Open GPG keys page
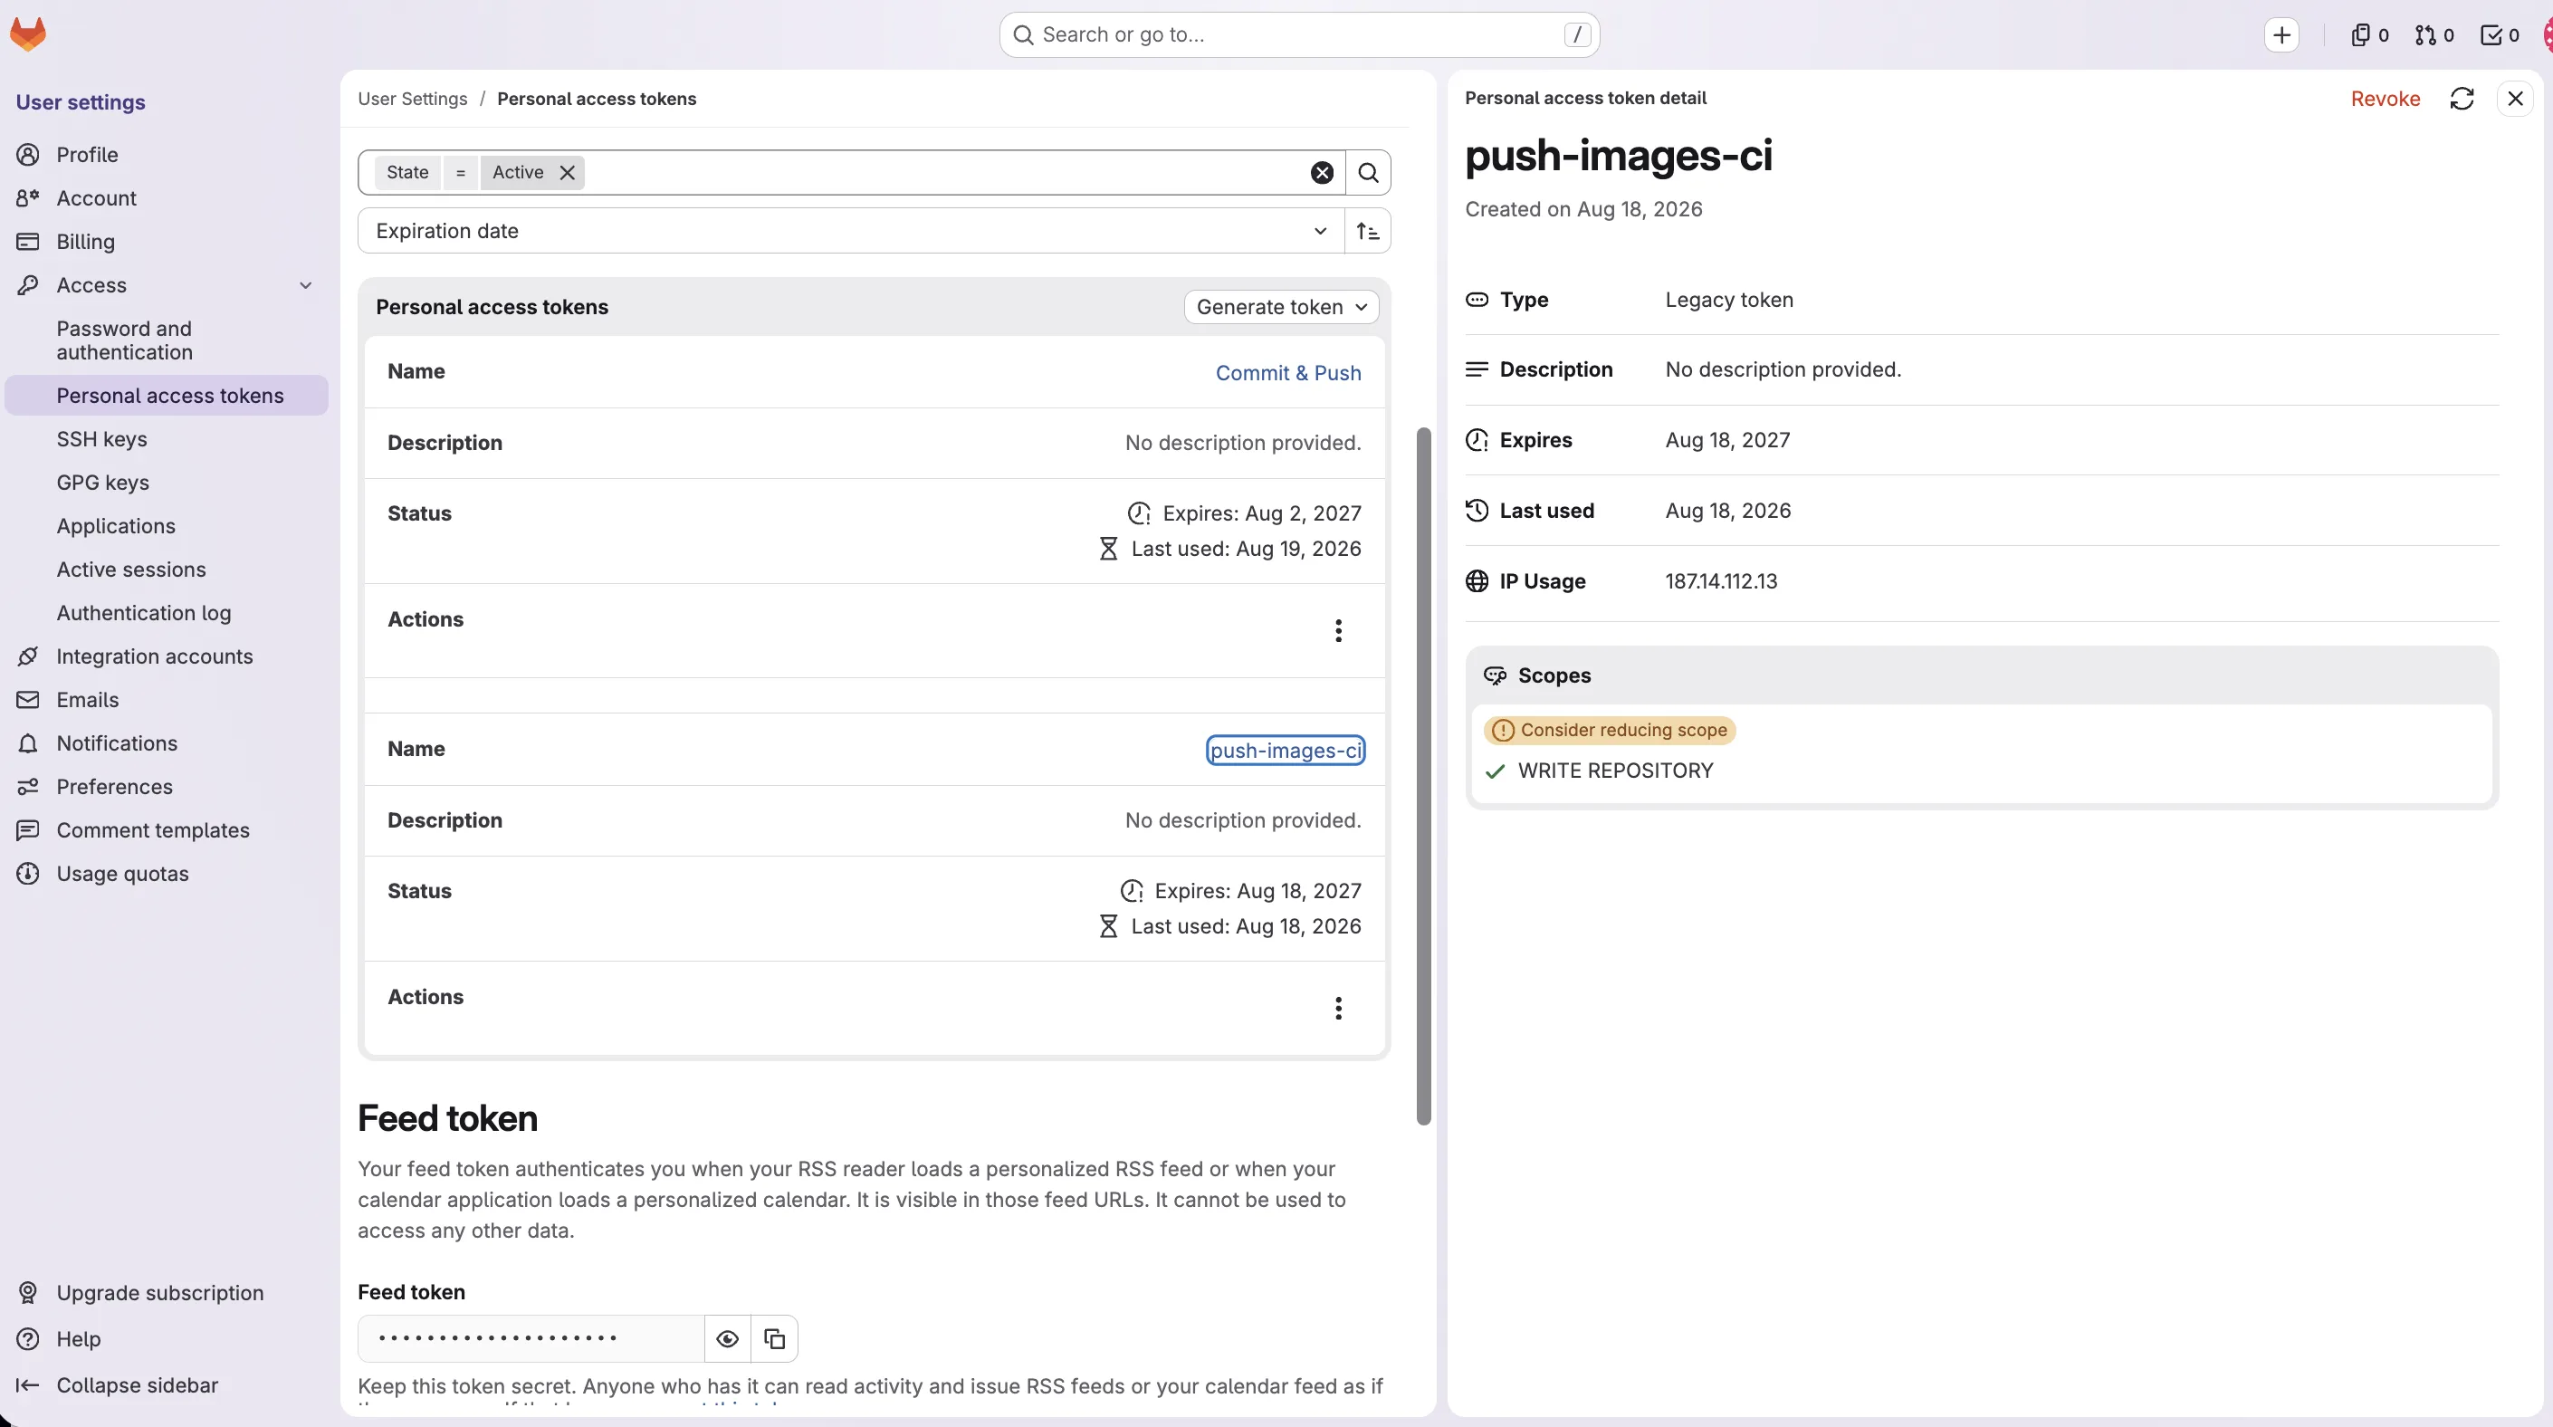 tap(167, 483)
